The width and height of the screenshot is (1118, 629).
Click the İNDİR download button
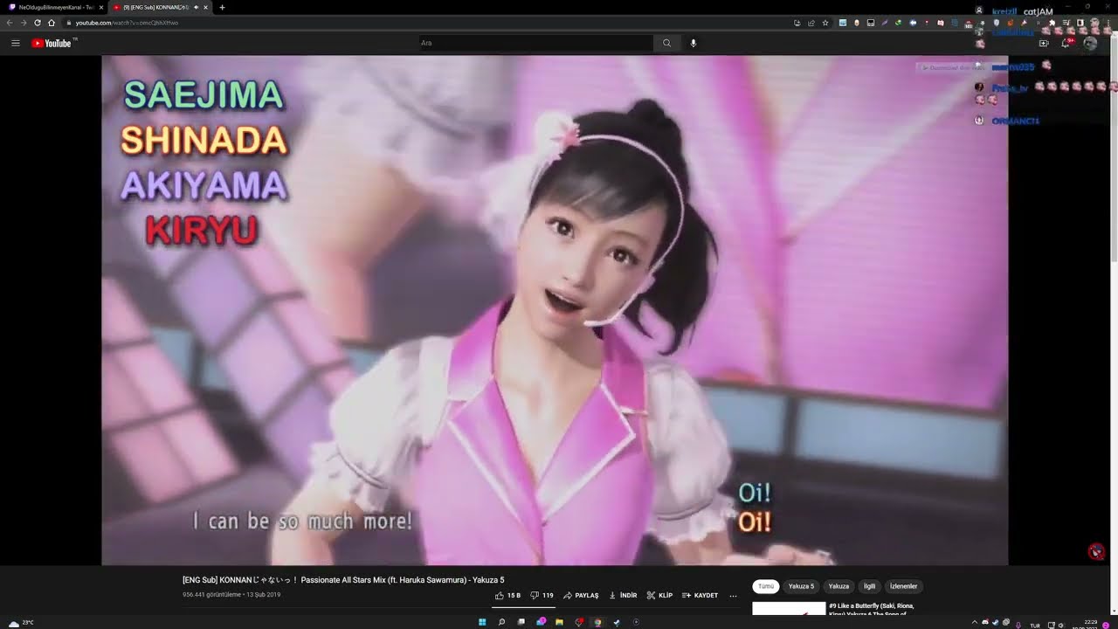click(x=623, y=595)
